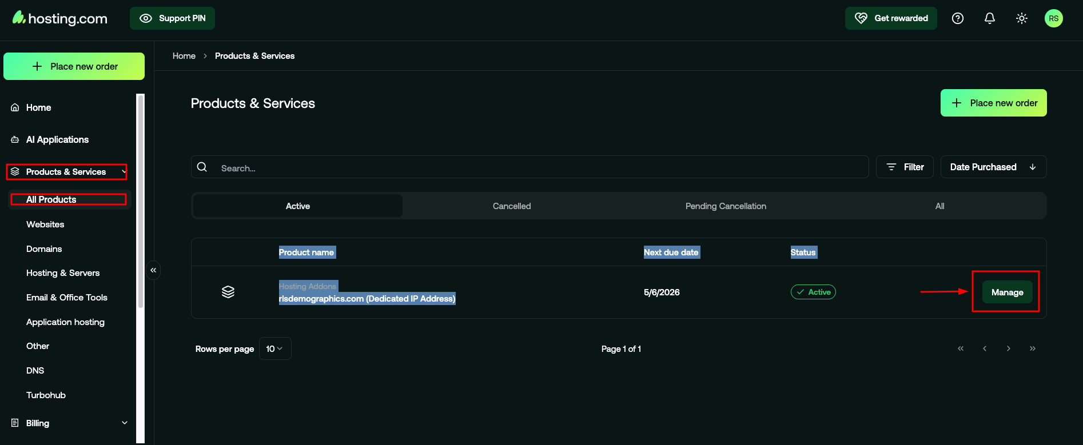Switch to the Pending Cancellation tab

point(726,206)
